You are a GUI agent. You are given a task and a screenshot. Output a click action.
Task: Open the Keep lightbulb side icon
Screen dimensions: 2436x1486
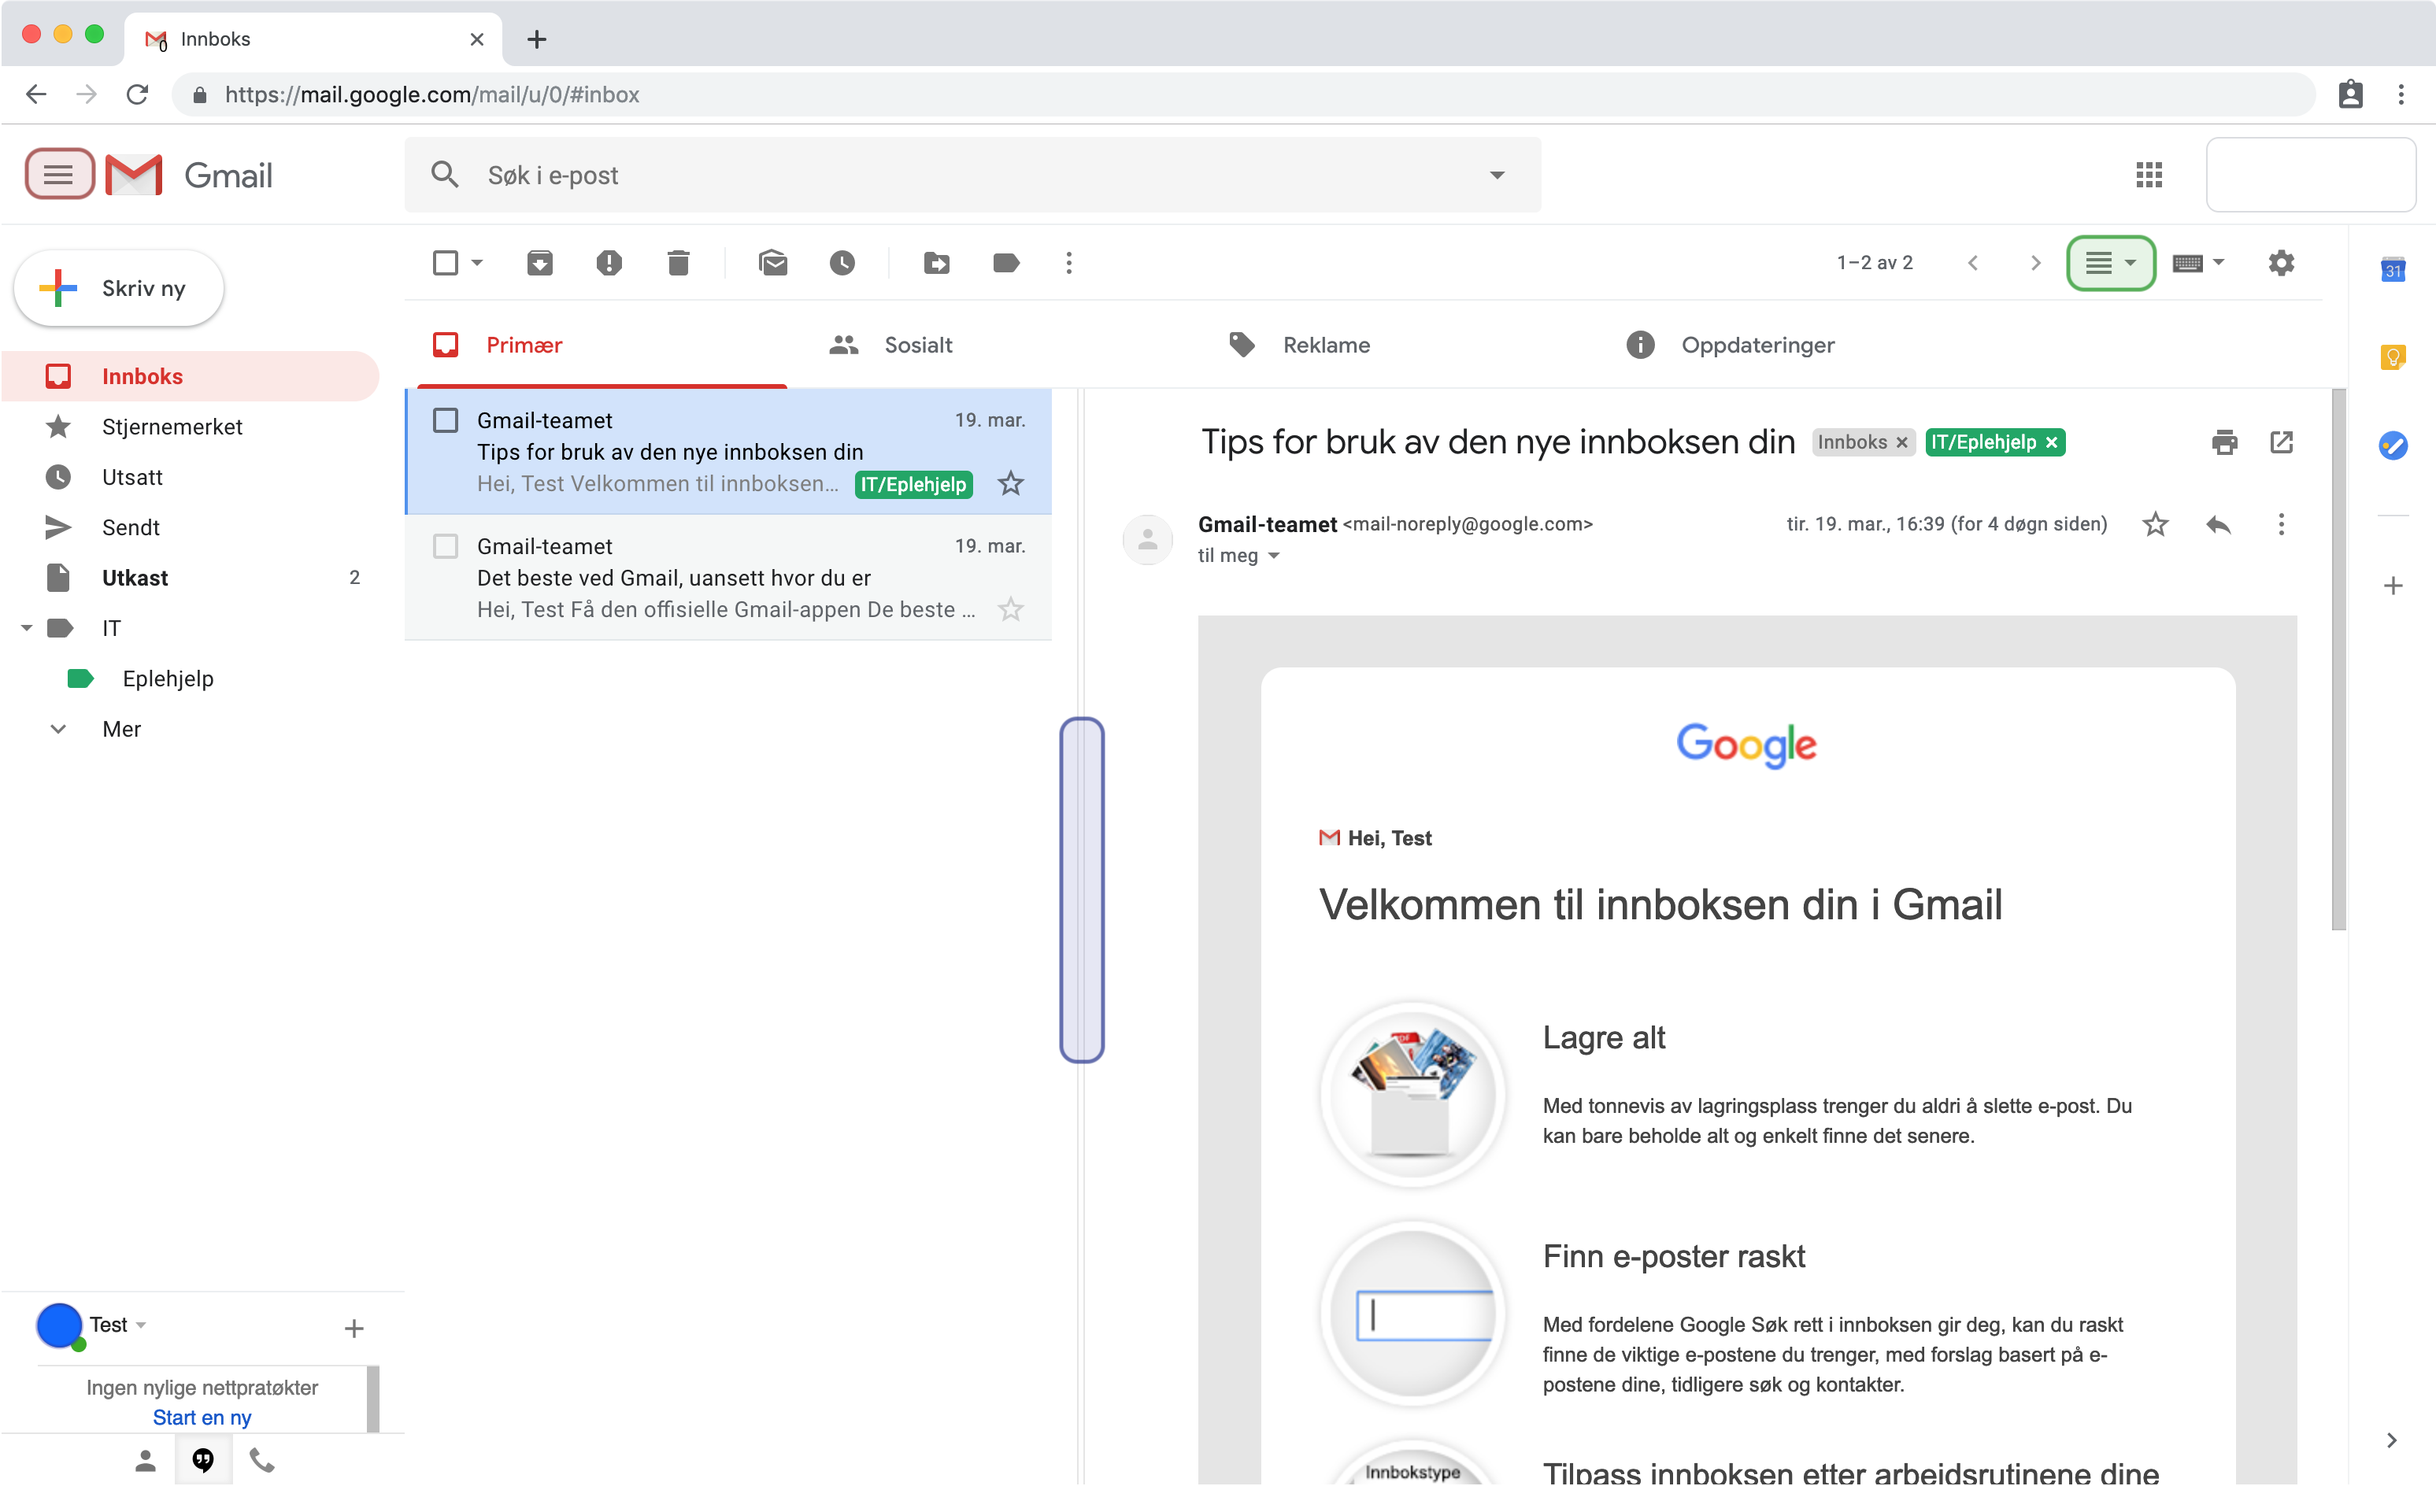coord(2393,356)
